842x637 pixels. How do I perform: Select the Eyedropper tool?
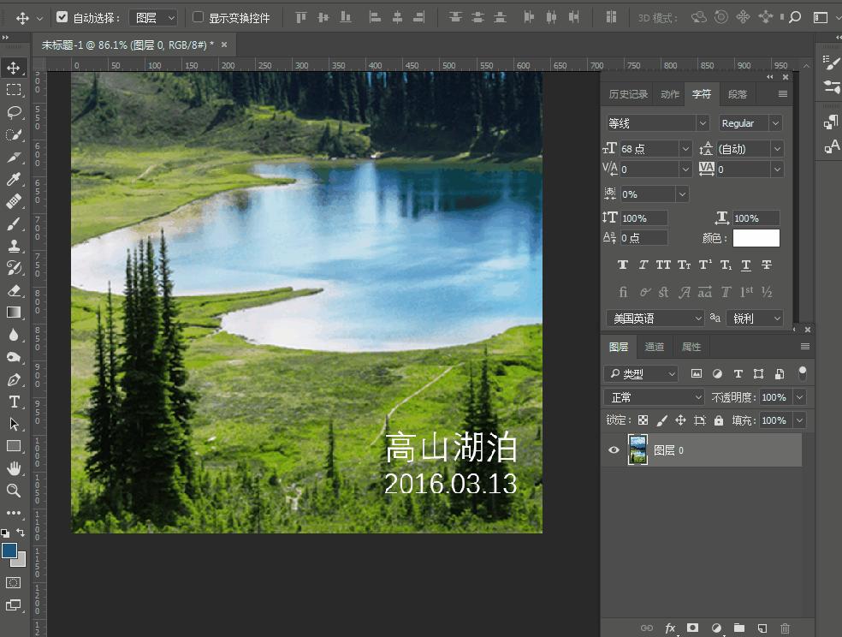tap(14, 179)
